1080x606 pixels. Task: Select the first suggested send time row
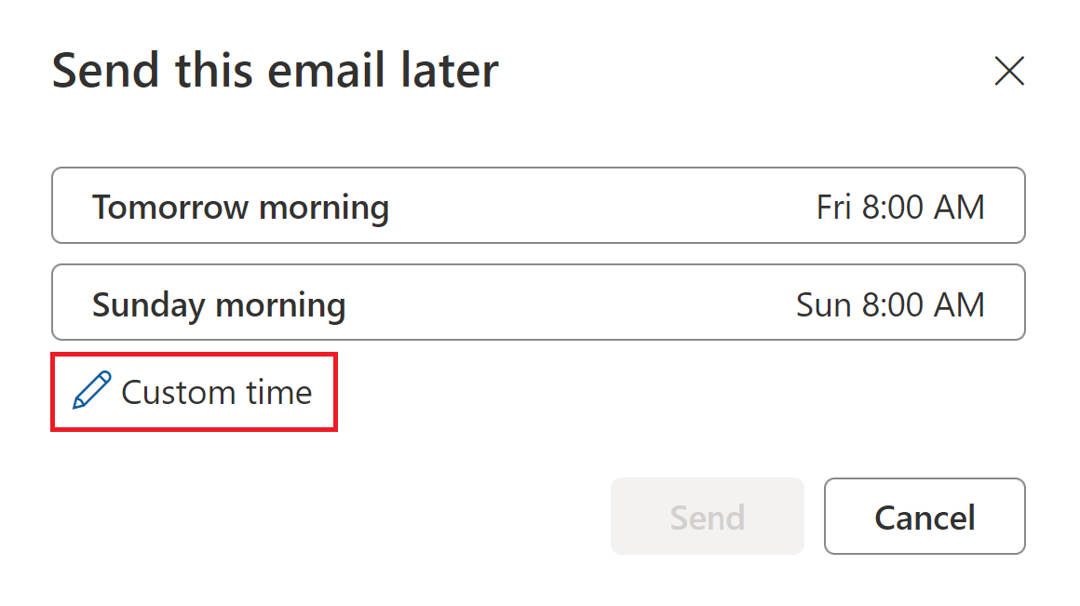click(538, 205)
